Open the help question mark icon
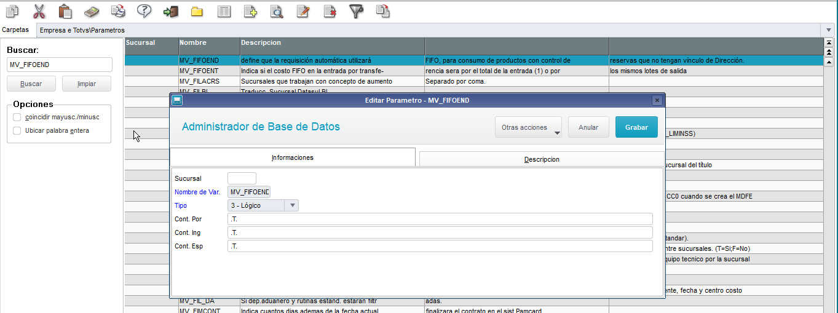Screen dimensions: 838x313 pyautogui.click(x=144, y=11)
